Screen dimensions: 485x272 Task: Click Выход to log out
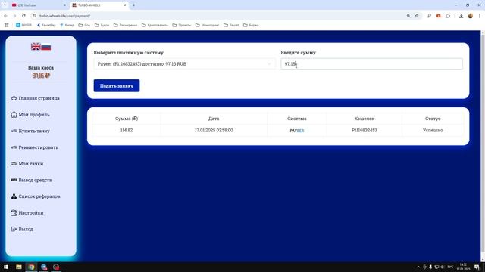pyautogui.click(x=26, y=229)
